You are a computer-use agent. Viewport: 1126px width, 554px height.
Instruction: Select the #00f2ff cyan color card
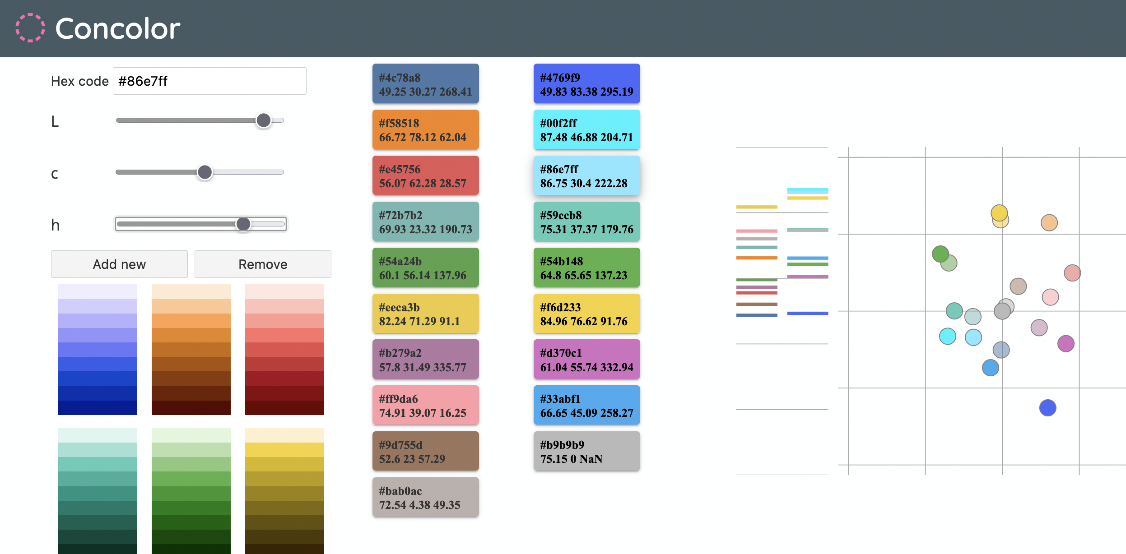click(x=586, y=130)
